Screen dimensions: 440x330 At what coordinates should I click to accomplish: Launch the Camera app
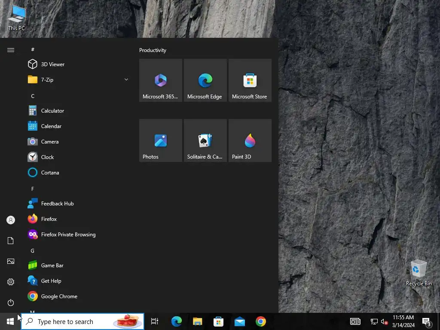point(79,141)
